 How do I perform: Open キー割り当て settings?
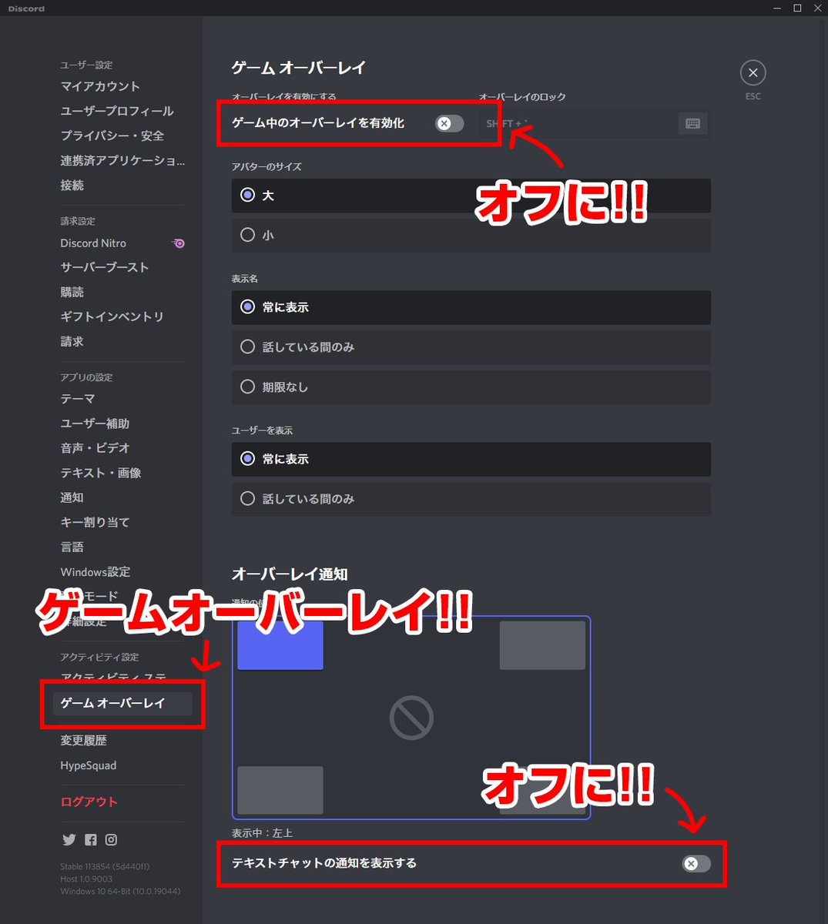pos(95,522)
